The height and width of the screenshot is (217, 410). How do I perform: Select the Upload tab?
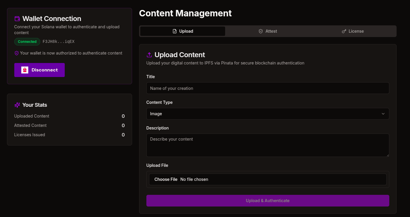[183, 31]
